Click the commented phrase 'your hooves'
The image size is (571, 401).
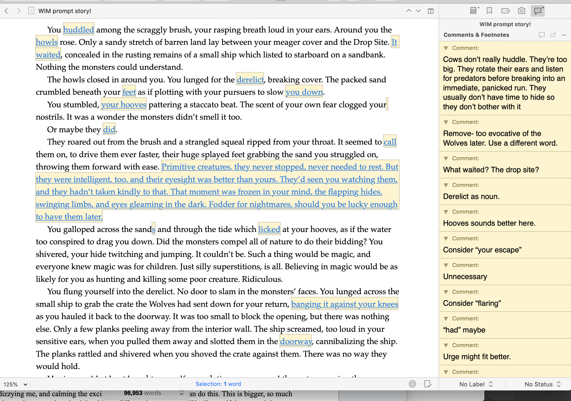(124, 105)
